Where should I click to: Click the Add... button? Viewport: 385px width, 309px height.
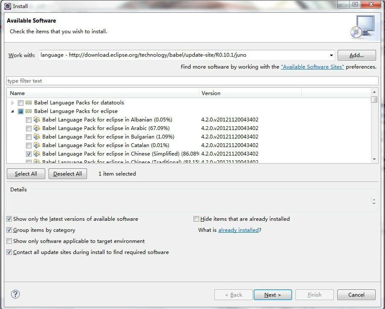[x=356, y=55]
